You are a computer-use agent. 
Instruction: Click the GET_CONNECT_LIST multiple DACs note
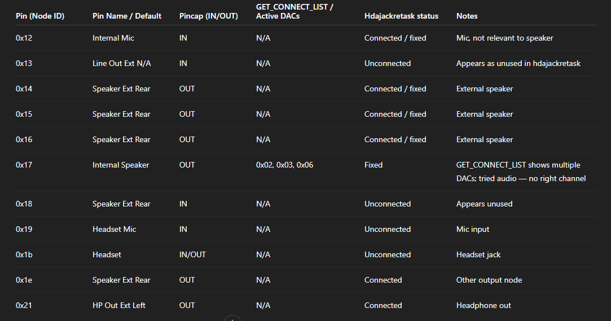coord(521,172)
